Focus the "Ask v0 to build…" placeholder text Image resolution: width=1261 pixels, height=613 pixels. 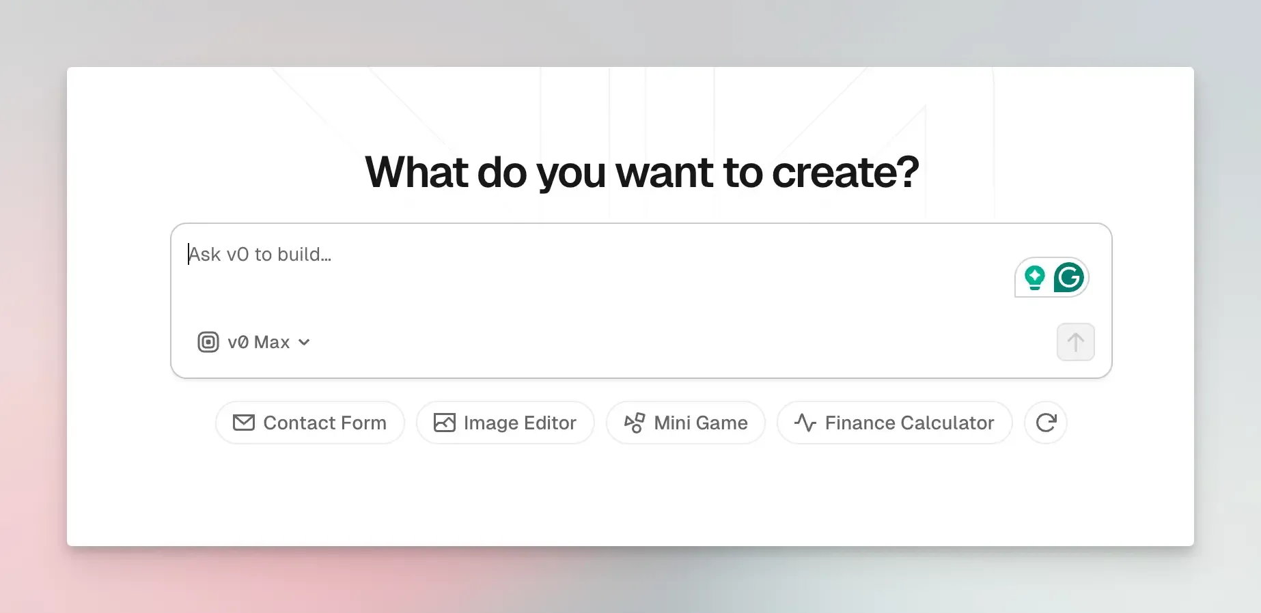click(260, 255)
